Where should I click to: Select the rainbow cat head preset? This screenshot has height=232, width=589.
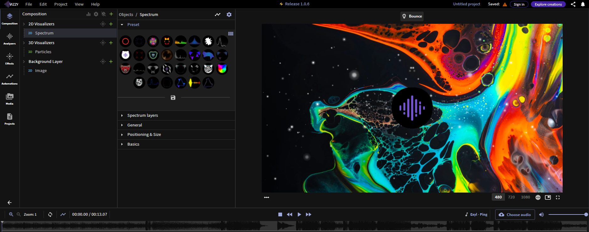click(222, 69)
